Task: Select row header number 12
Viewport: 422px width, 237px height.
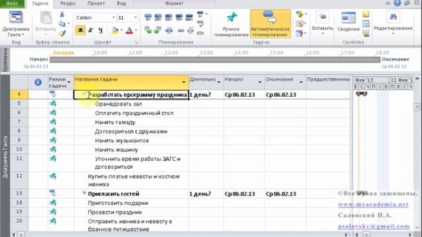Action: pyautogui.click(x=19, y=176)
